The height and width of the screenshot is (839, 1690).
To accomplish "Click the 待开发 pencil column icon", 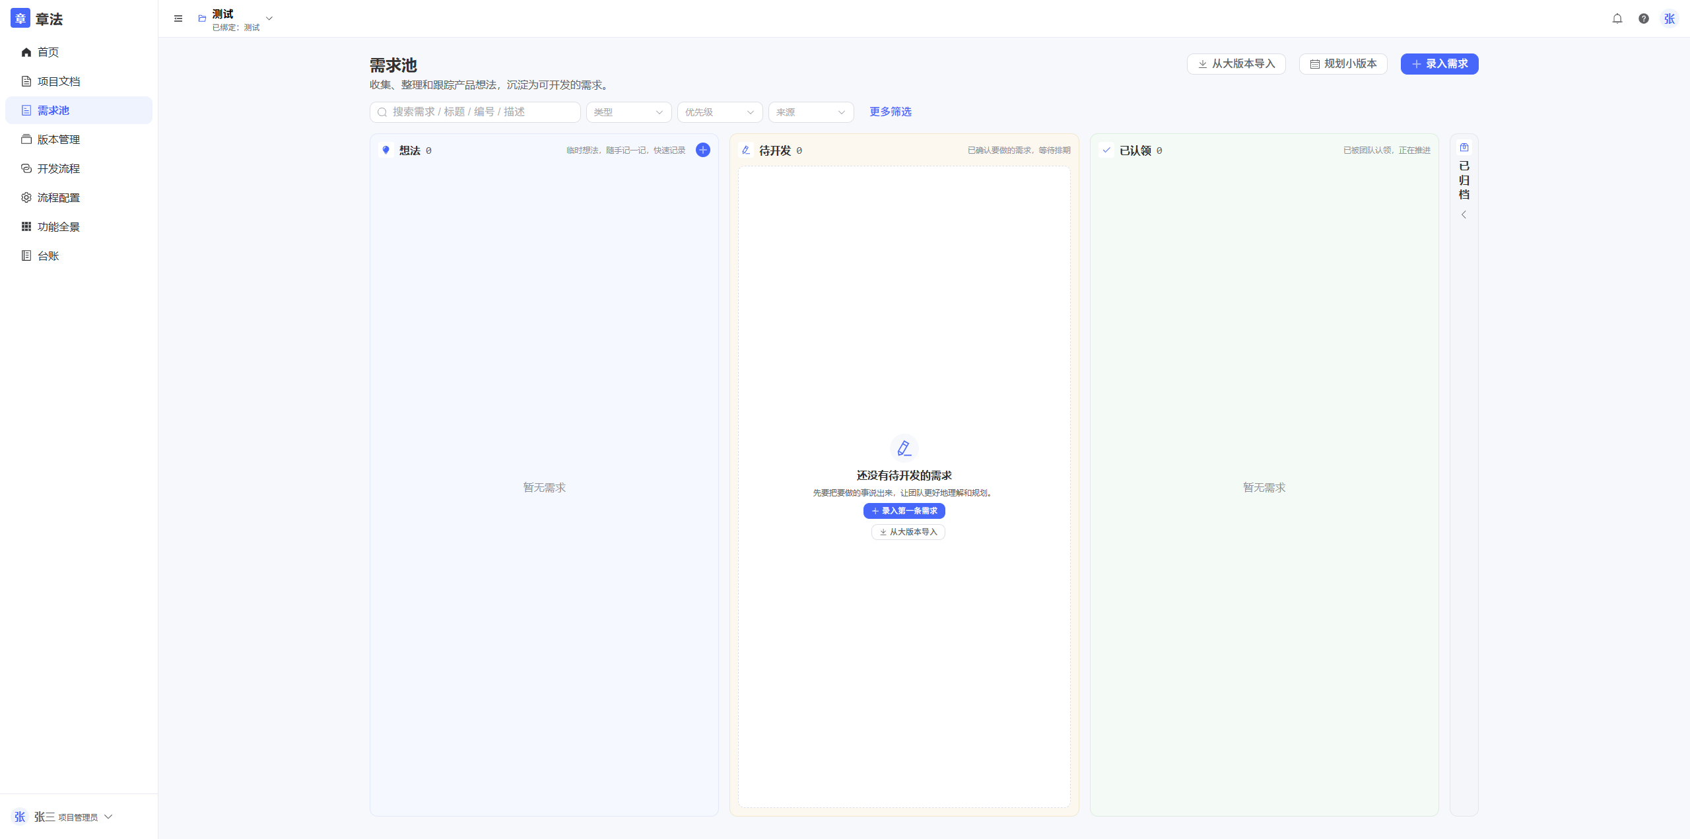I will click(746, 150).
